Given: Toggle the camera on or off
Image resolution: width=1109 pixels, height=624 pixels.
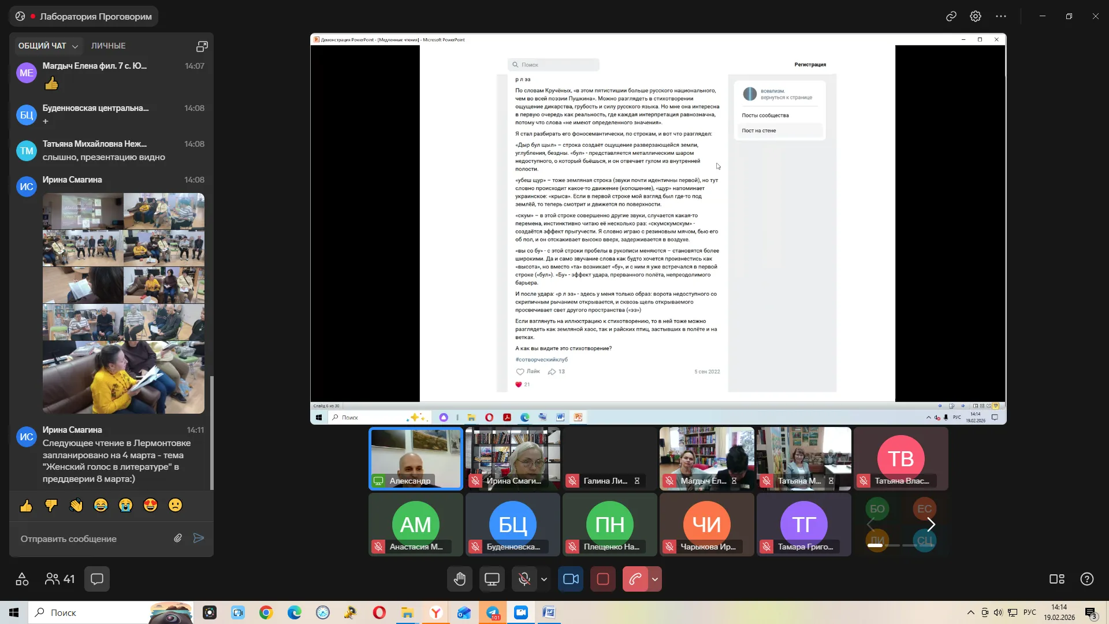Looking at the screenshot, I should click(571, 579).
